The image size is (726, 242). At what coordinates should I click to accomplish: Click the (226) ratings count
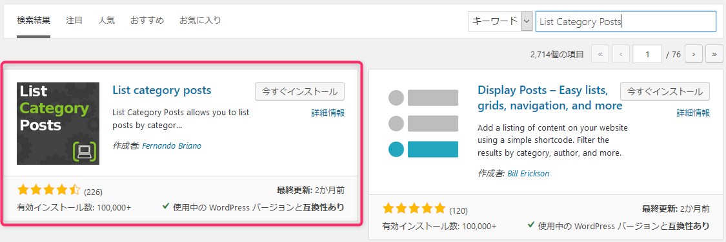tap(93, 192)
